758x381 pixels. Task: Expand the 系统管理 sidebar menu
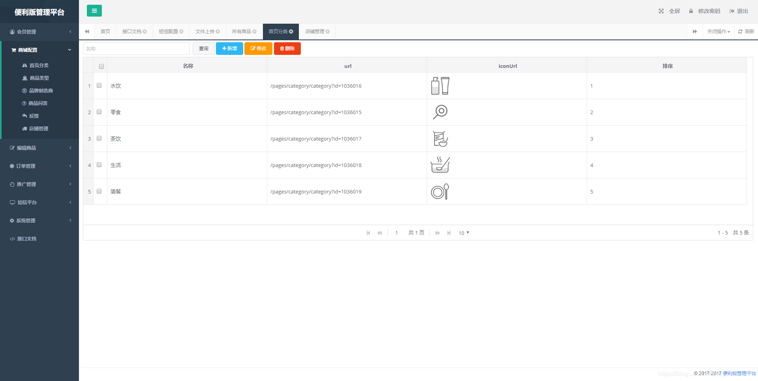pos(39,220)
